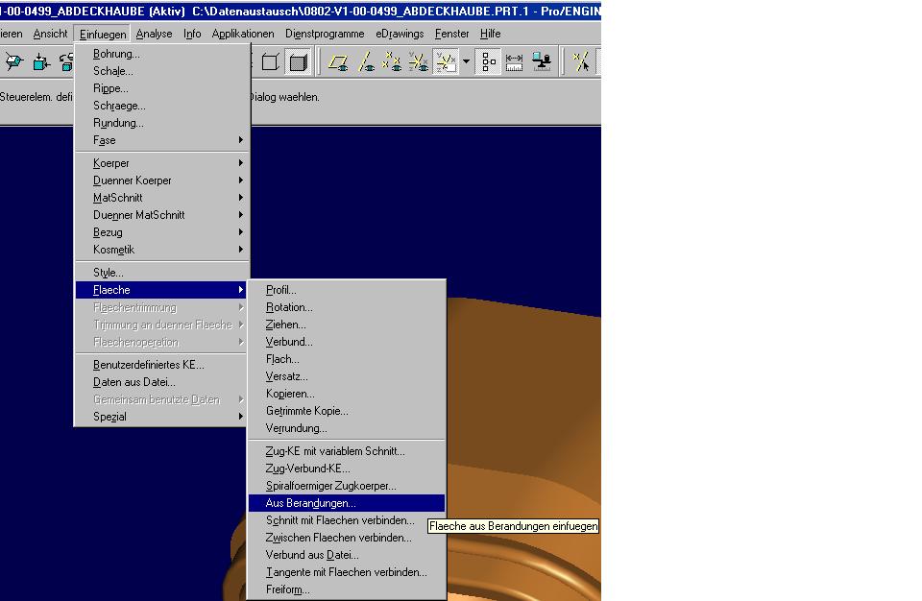Open the eDrawings menu
The height and width of the screenshot is (601, 922).
(400, 34)
